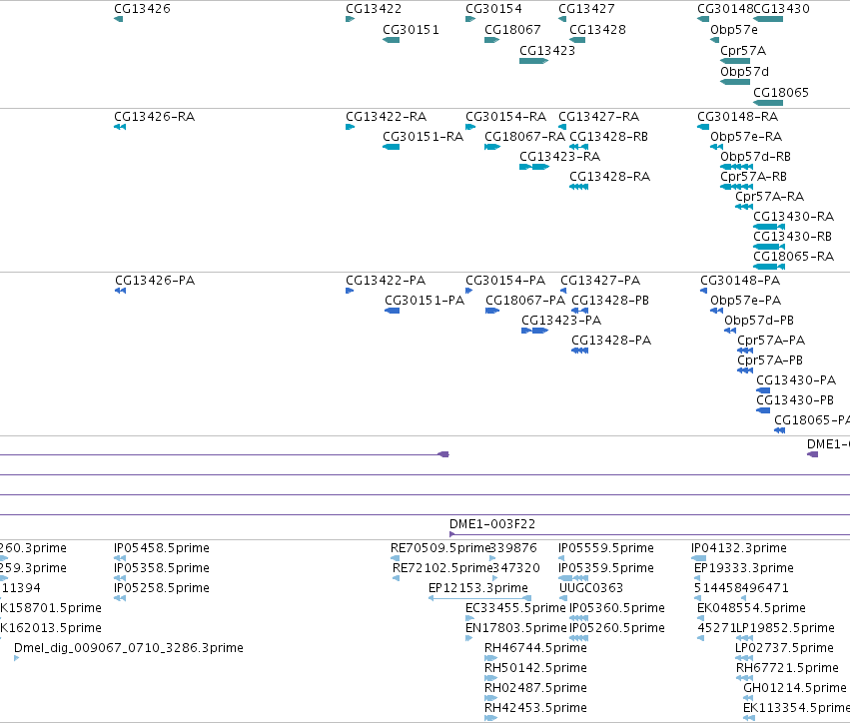The width and height of the screenshot is (850, 723).
Task: Select the DME1-003F22 clone label
Action: [492, 524]
